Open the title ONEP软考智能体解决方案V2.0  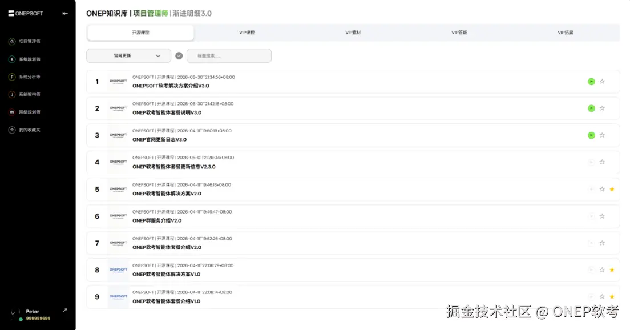click(x=167, y=194)
